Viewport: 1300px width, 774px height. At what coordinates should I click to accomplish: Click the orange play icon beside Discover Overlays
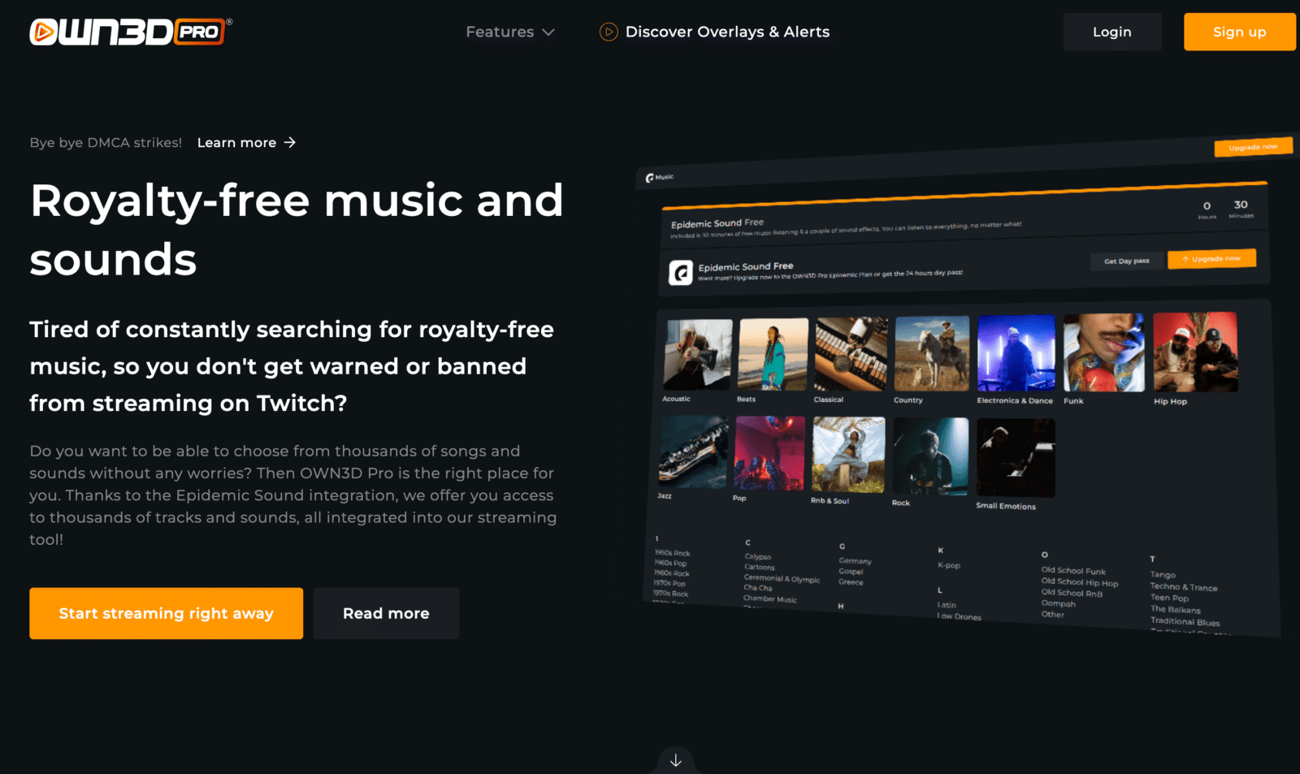point(609,32)
